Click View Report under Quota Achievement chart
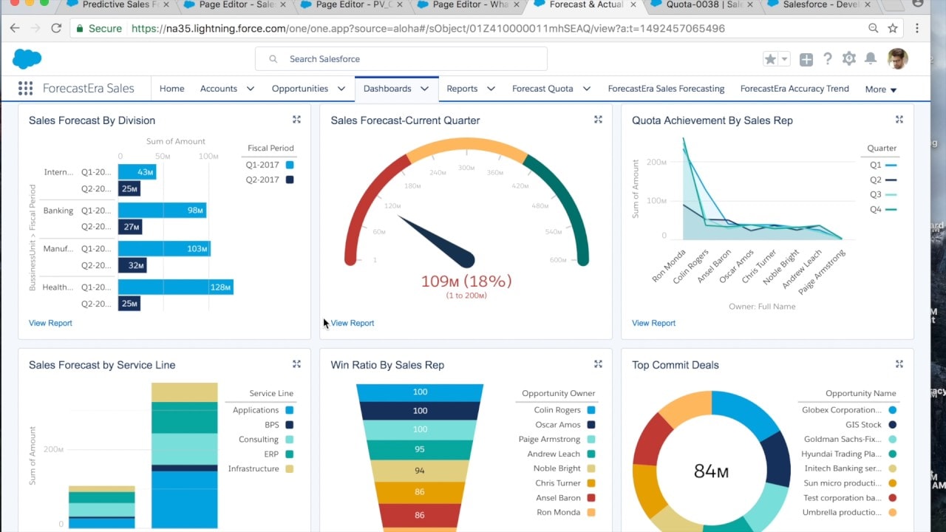The image size is (946, 532). coord(653,323)
